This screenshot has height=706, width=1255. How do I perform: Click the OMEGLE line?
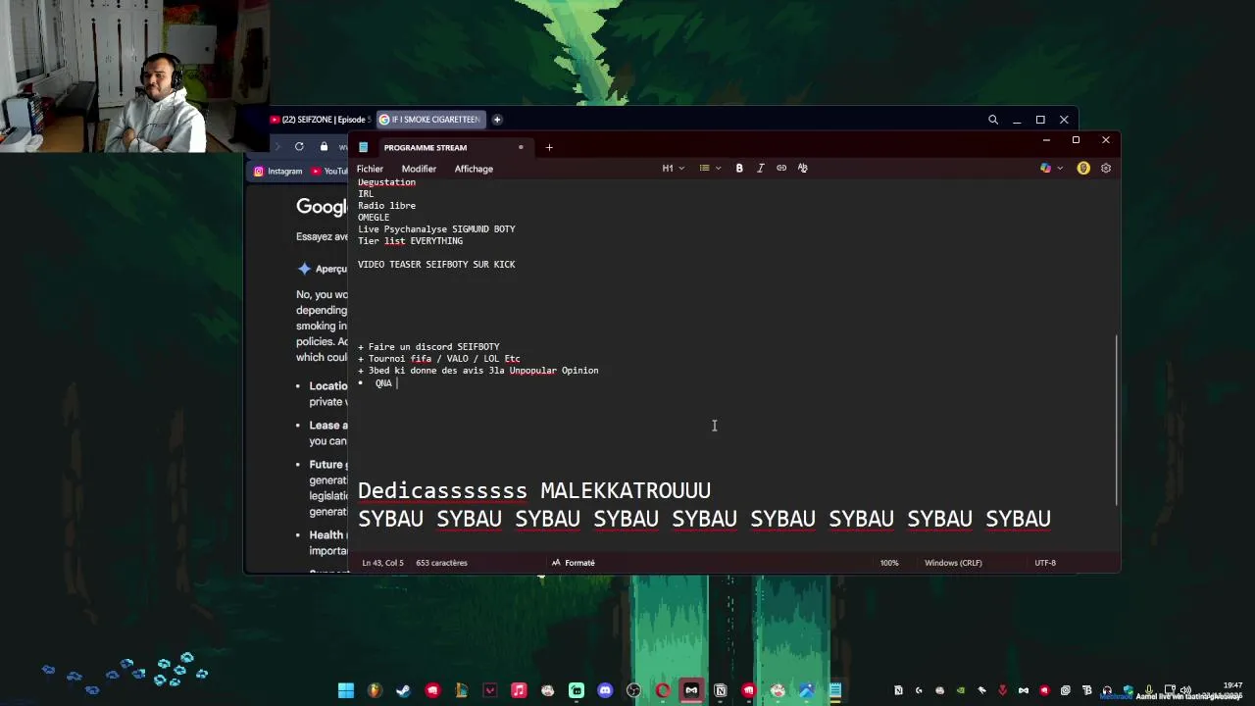pos(374,218)
